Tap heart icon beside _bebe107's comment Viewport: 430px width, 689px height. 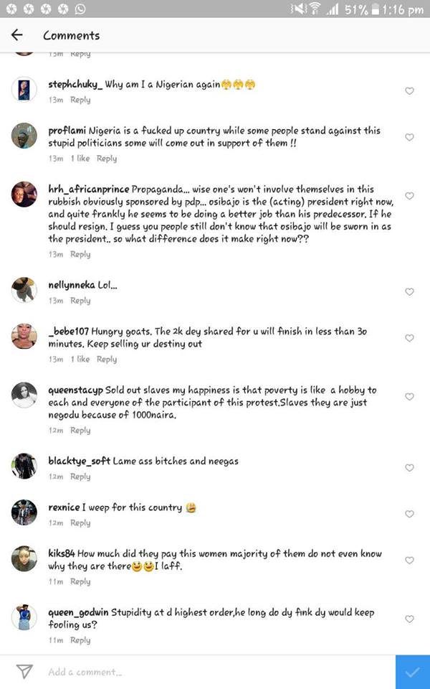coord(409,338)
